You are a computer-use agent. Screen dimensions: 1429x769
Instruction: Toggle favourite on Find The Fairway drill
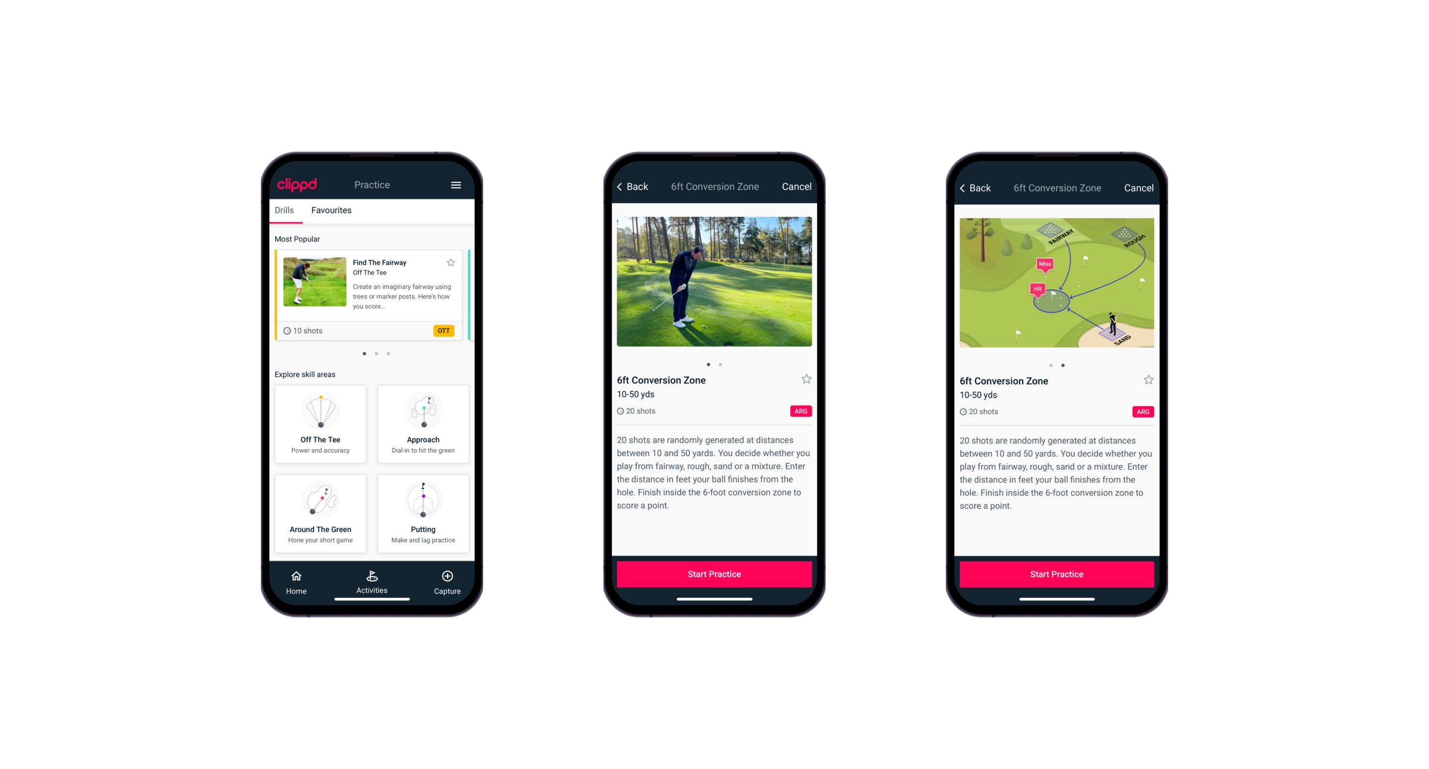[x=452, y=262]
